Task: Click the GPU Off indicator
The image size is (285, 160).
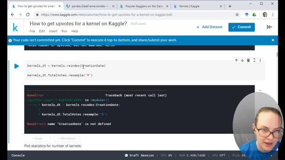Action: (x=219, y=155)
